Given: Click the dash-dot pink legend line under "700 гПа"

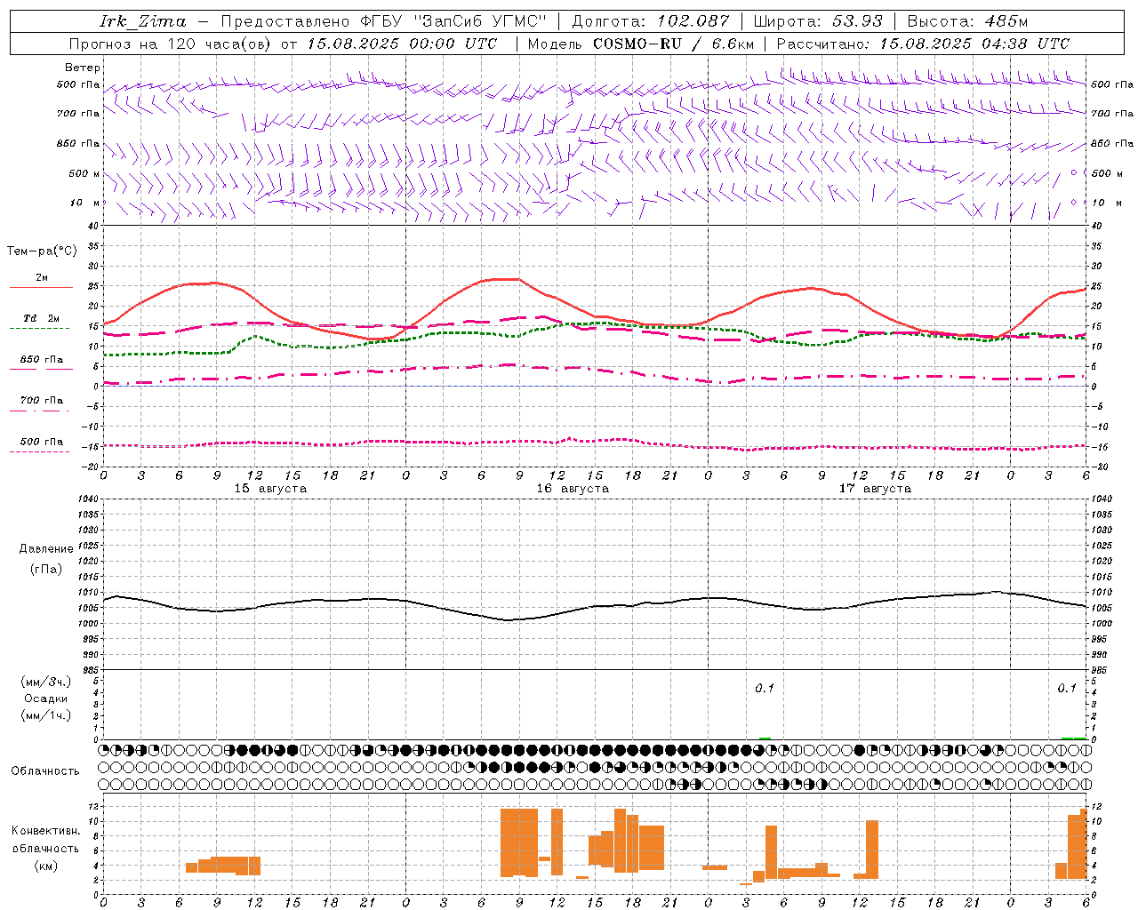Looking at the screenshot, I should [x=39, y=411].
